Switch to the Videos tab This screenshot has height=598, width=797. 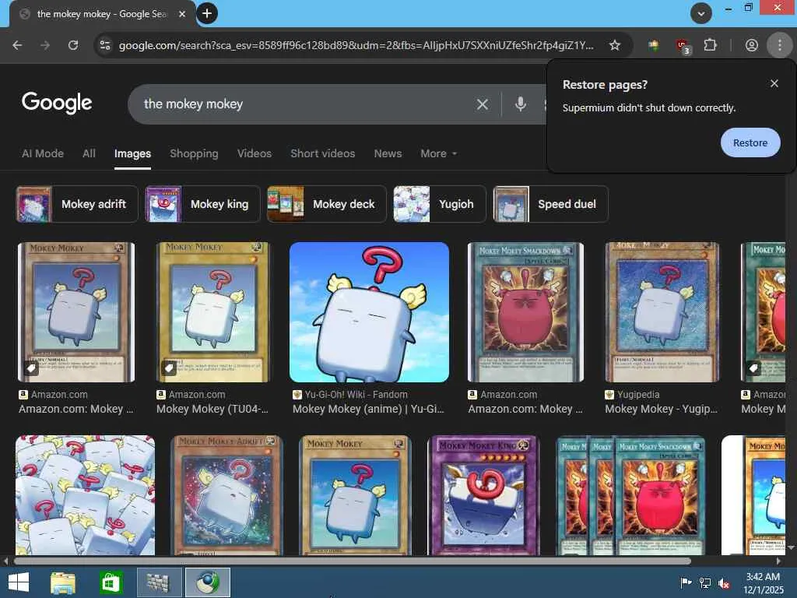coord(255,153)
